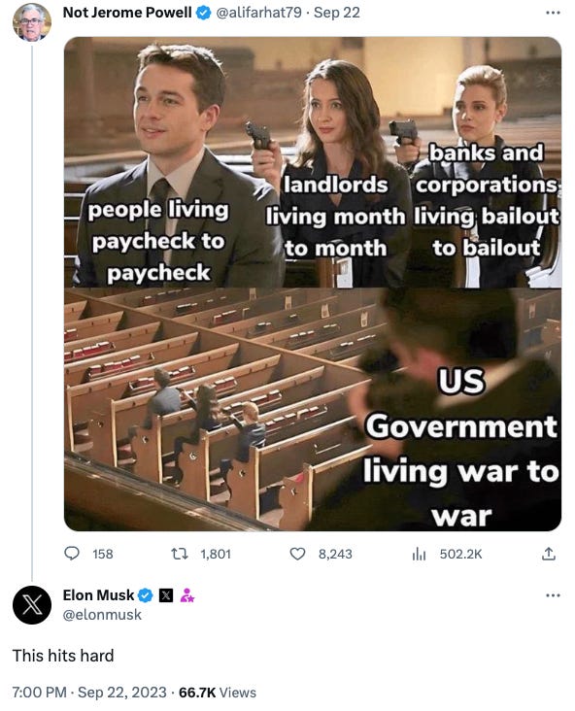Retweet the Not Jerome Powell post
575x711 pixels.
(x=179, y=554)
